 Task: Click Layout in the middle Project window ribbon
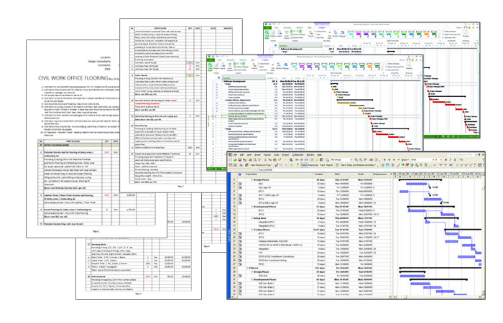(223, 67)
